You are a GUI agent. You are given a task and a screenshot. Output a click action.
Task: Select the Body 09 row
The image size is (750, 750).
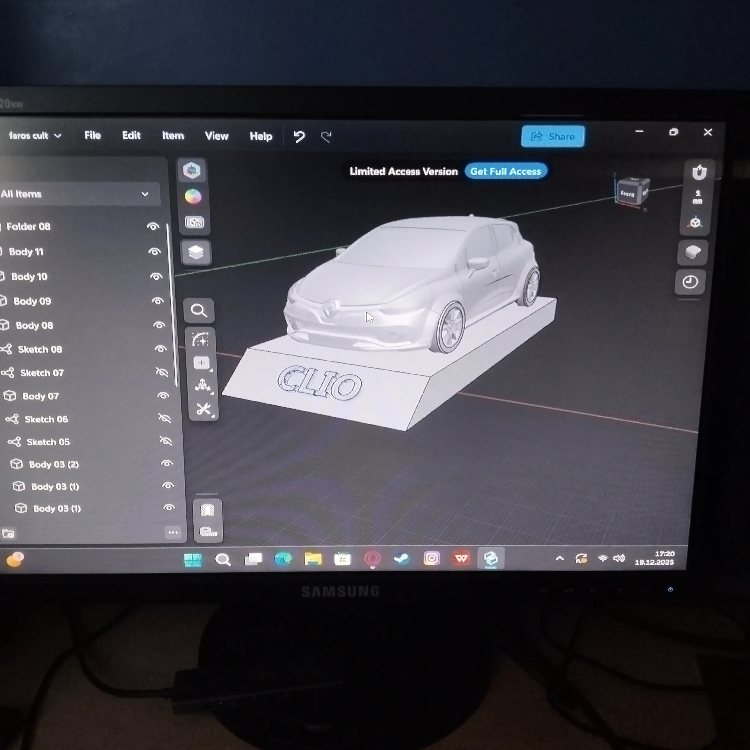(86, 301)
